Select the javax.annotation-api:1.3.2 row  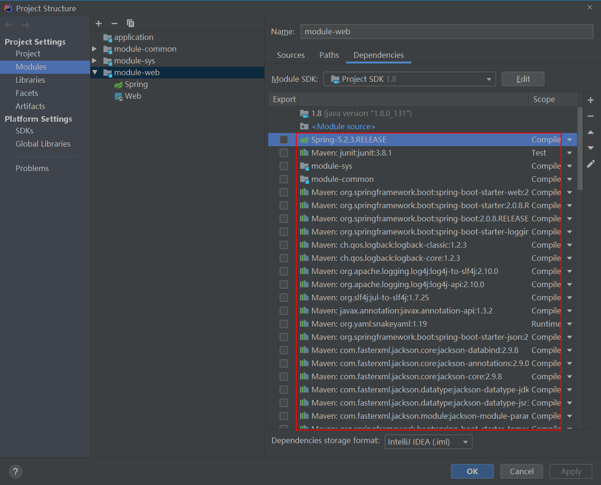coord(423,311)
